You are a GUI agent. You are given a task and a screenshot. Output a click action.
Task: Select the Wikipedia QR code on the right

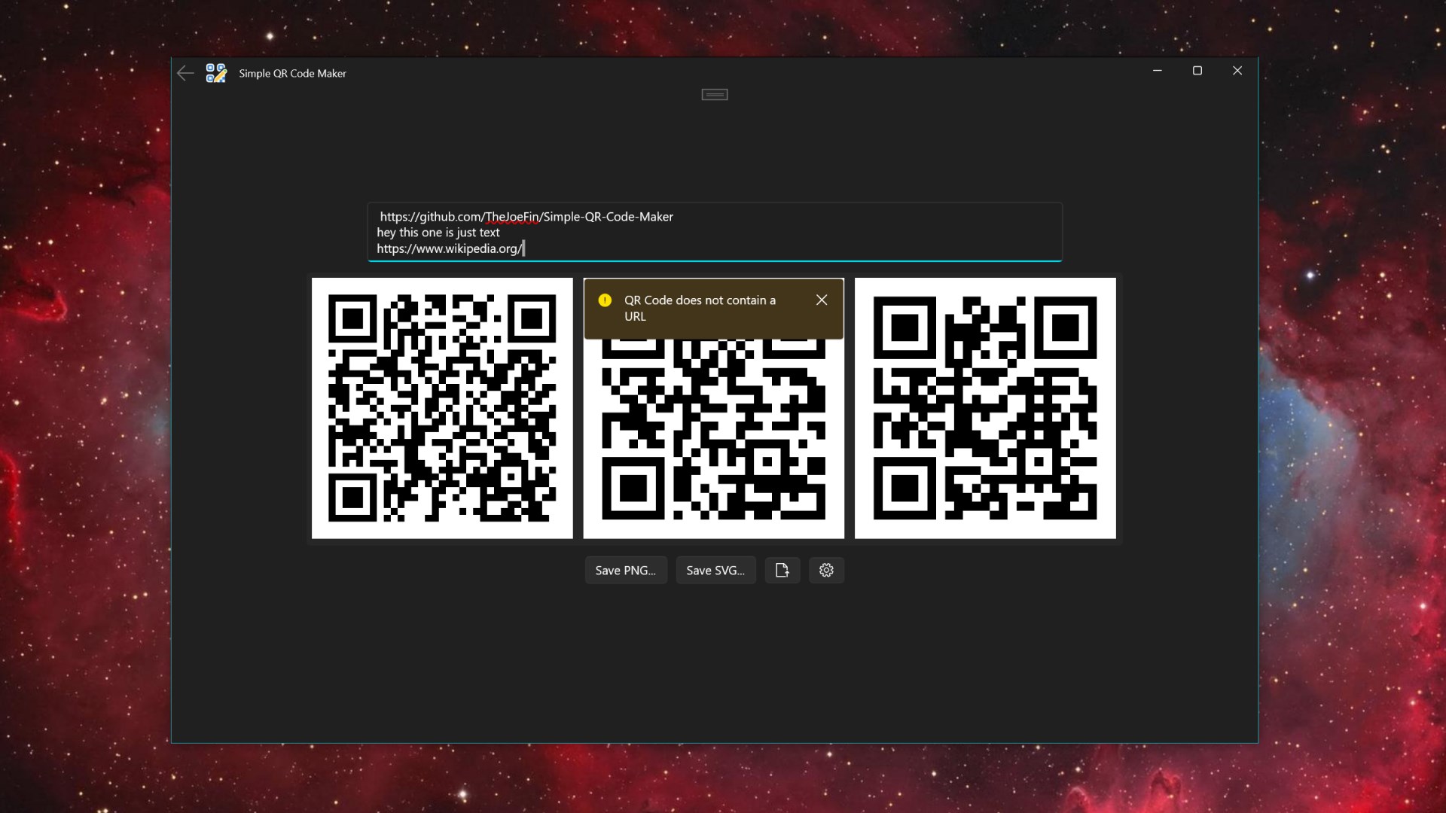coord(985,408)
